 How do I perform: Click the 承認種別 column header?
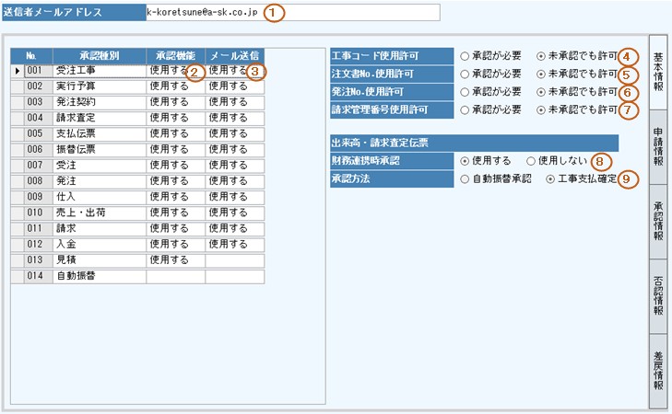pos(99,55)
